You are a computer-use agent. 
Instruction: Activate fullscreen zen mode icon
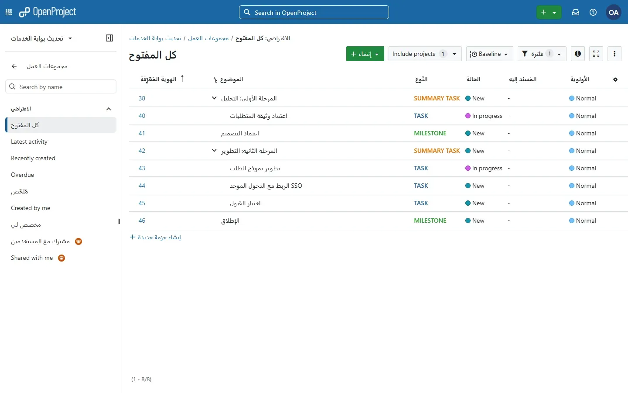point(596,54)
